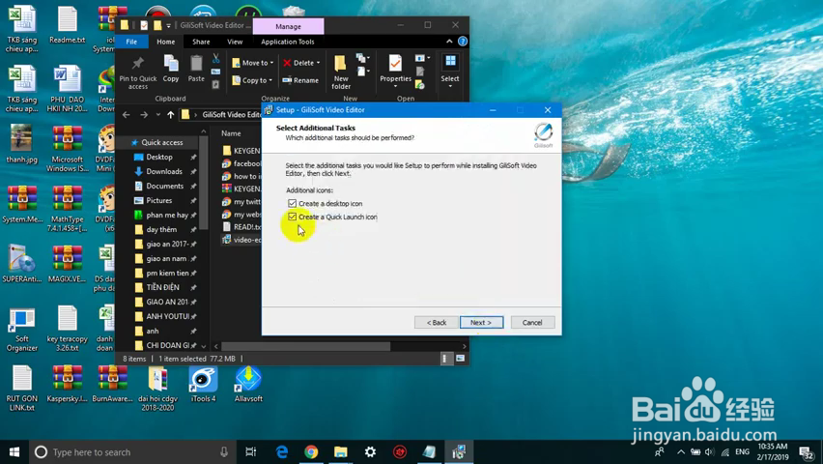
Task: Open the Windows Start menu
Action: click(x=14, y=451)
